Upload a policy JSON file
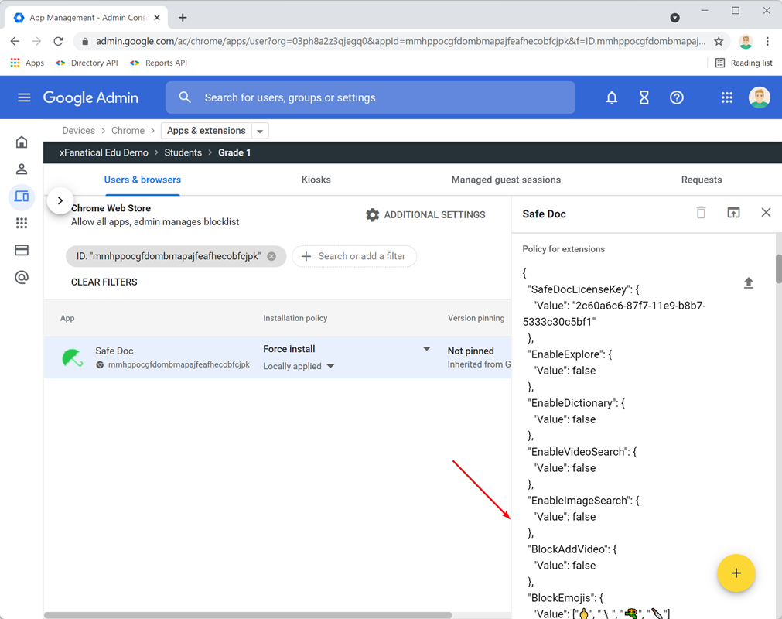 pos(748,283)
